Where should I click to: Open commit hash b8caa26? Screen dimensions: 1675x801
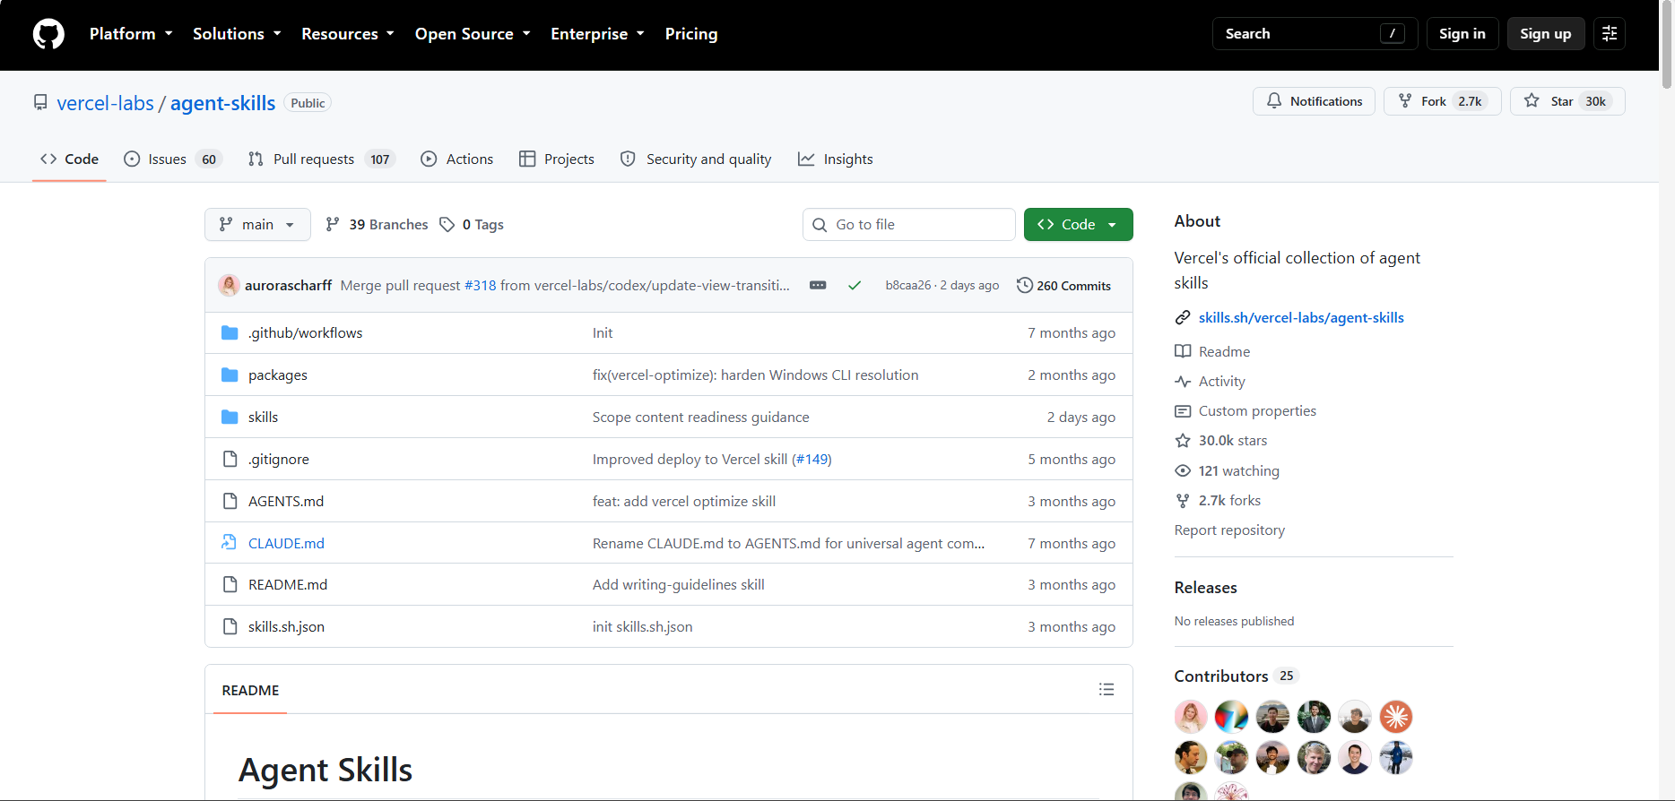click(x=907, y=286)
